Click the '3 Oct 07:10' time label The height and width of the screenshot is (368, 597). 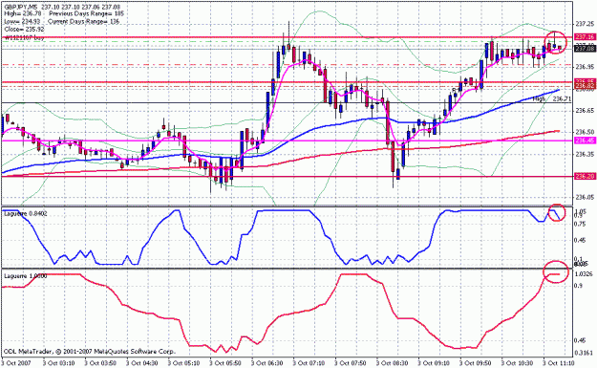click(x=309, y=363)
